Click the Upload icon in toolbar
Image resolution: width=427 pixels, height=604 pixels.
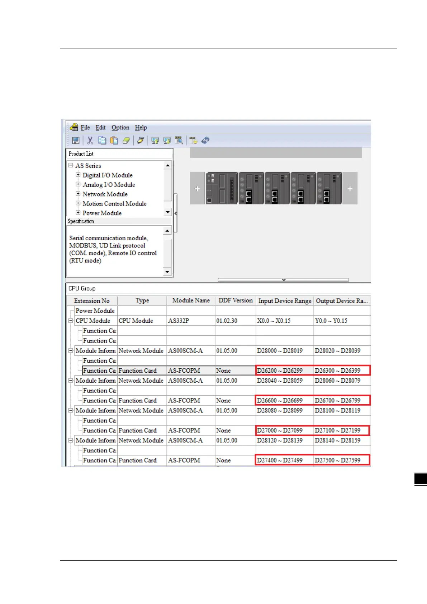pos(155,141)
